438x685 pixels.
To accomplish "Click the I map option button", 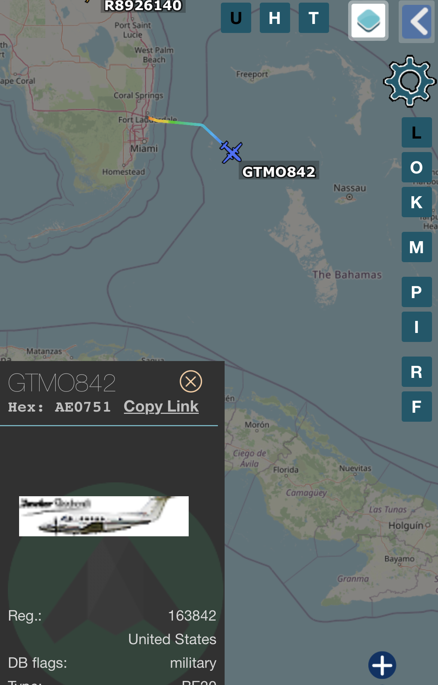I will coord(417,327).
